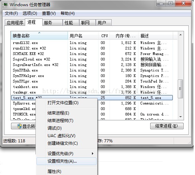This screenshot has width=195, height=175.
Task: Click the memory 77% status bar entry
Action: 105,141
